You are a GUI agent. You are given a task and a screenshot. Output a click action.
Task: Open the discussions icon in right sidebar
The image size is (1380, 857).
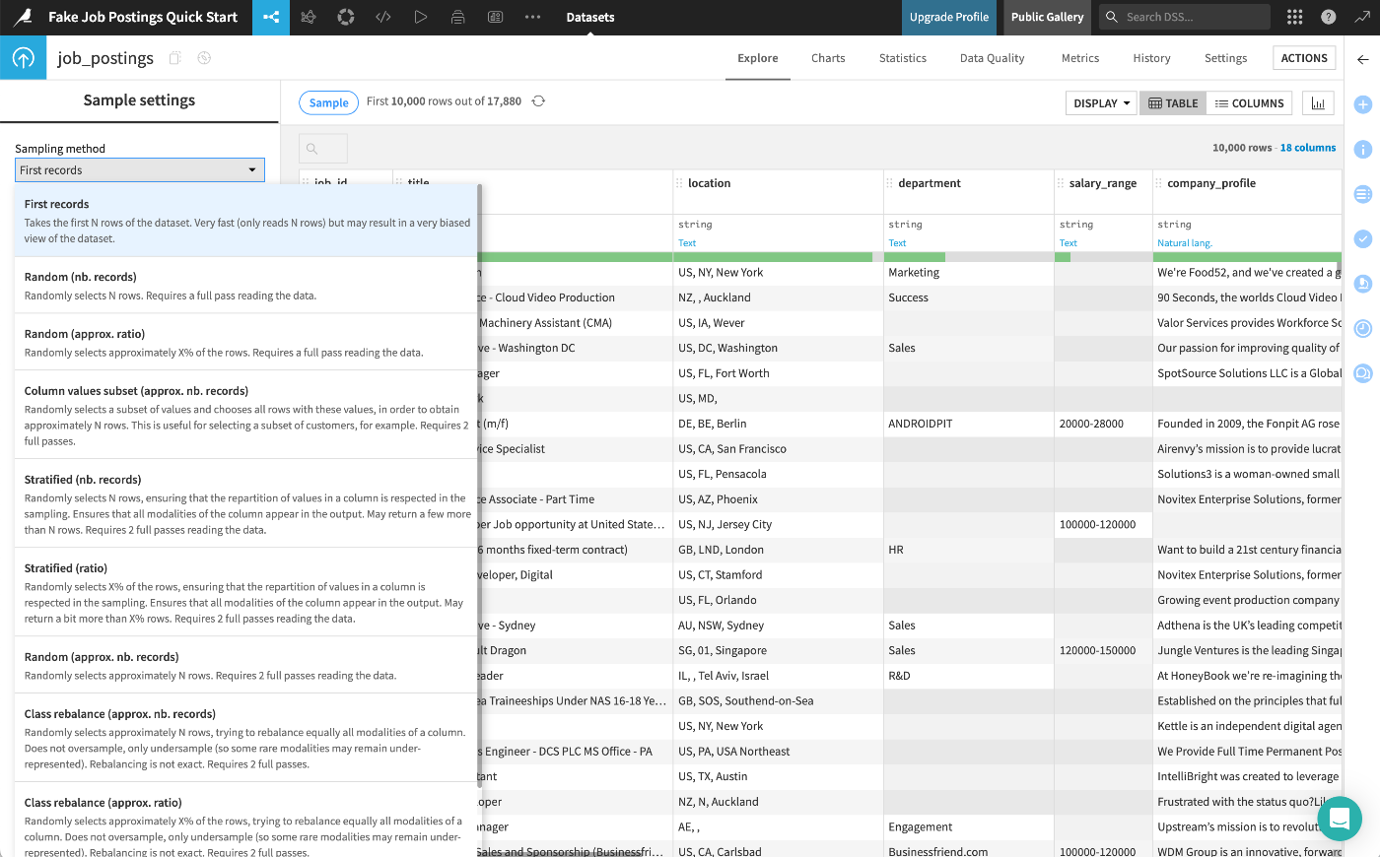[x=1363, y=373]
